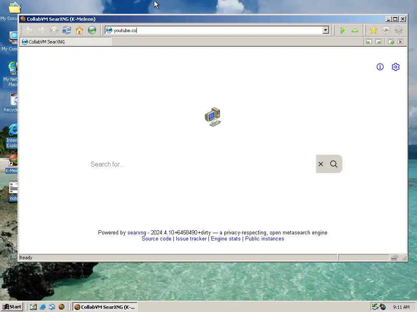Select the CollabVM SearXNG tab

coord(66,42)
